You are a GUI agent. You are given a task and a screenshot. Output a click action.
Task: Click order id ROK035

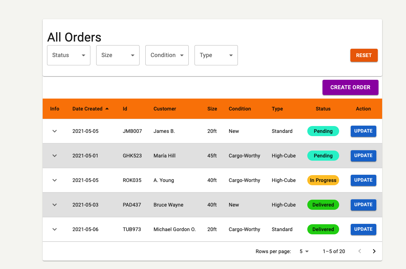coord(132,180)
